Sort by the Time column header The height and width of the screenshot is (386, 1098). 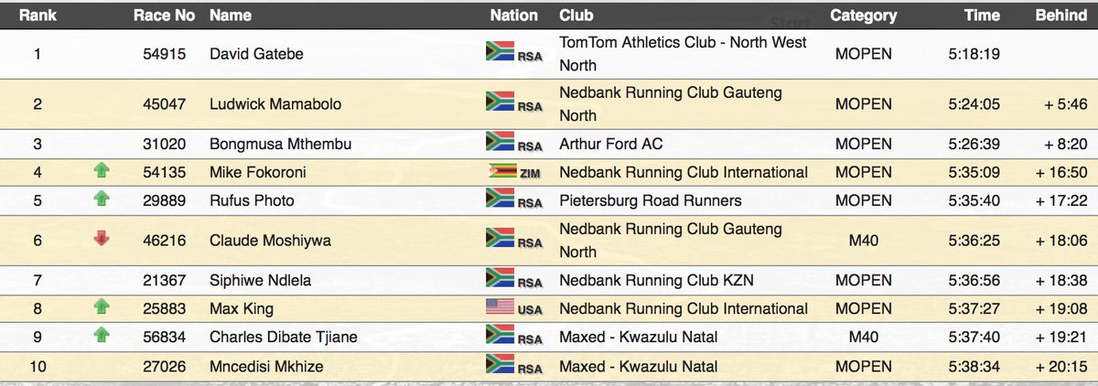click(x=982, y=16)
